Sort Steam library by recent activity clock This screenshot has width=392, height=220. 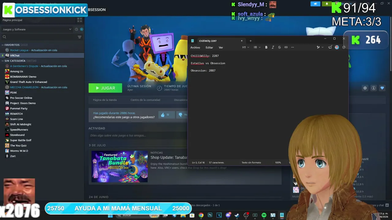(x=77, y=29)
